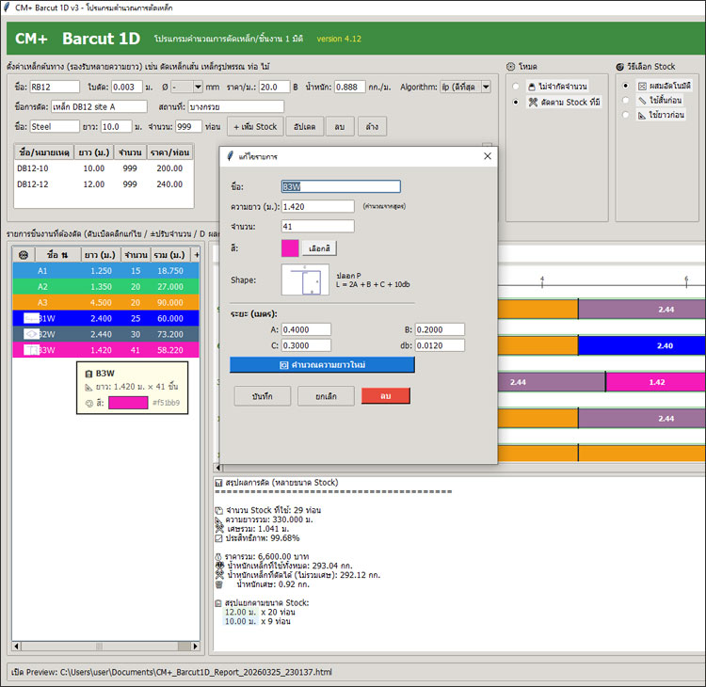Open the Algorithm dropdown
Viewport: 706px width, 687px height.
click(465, 87)
